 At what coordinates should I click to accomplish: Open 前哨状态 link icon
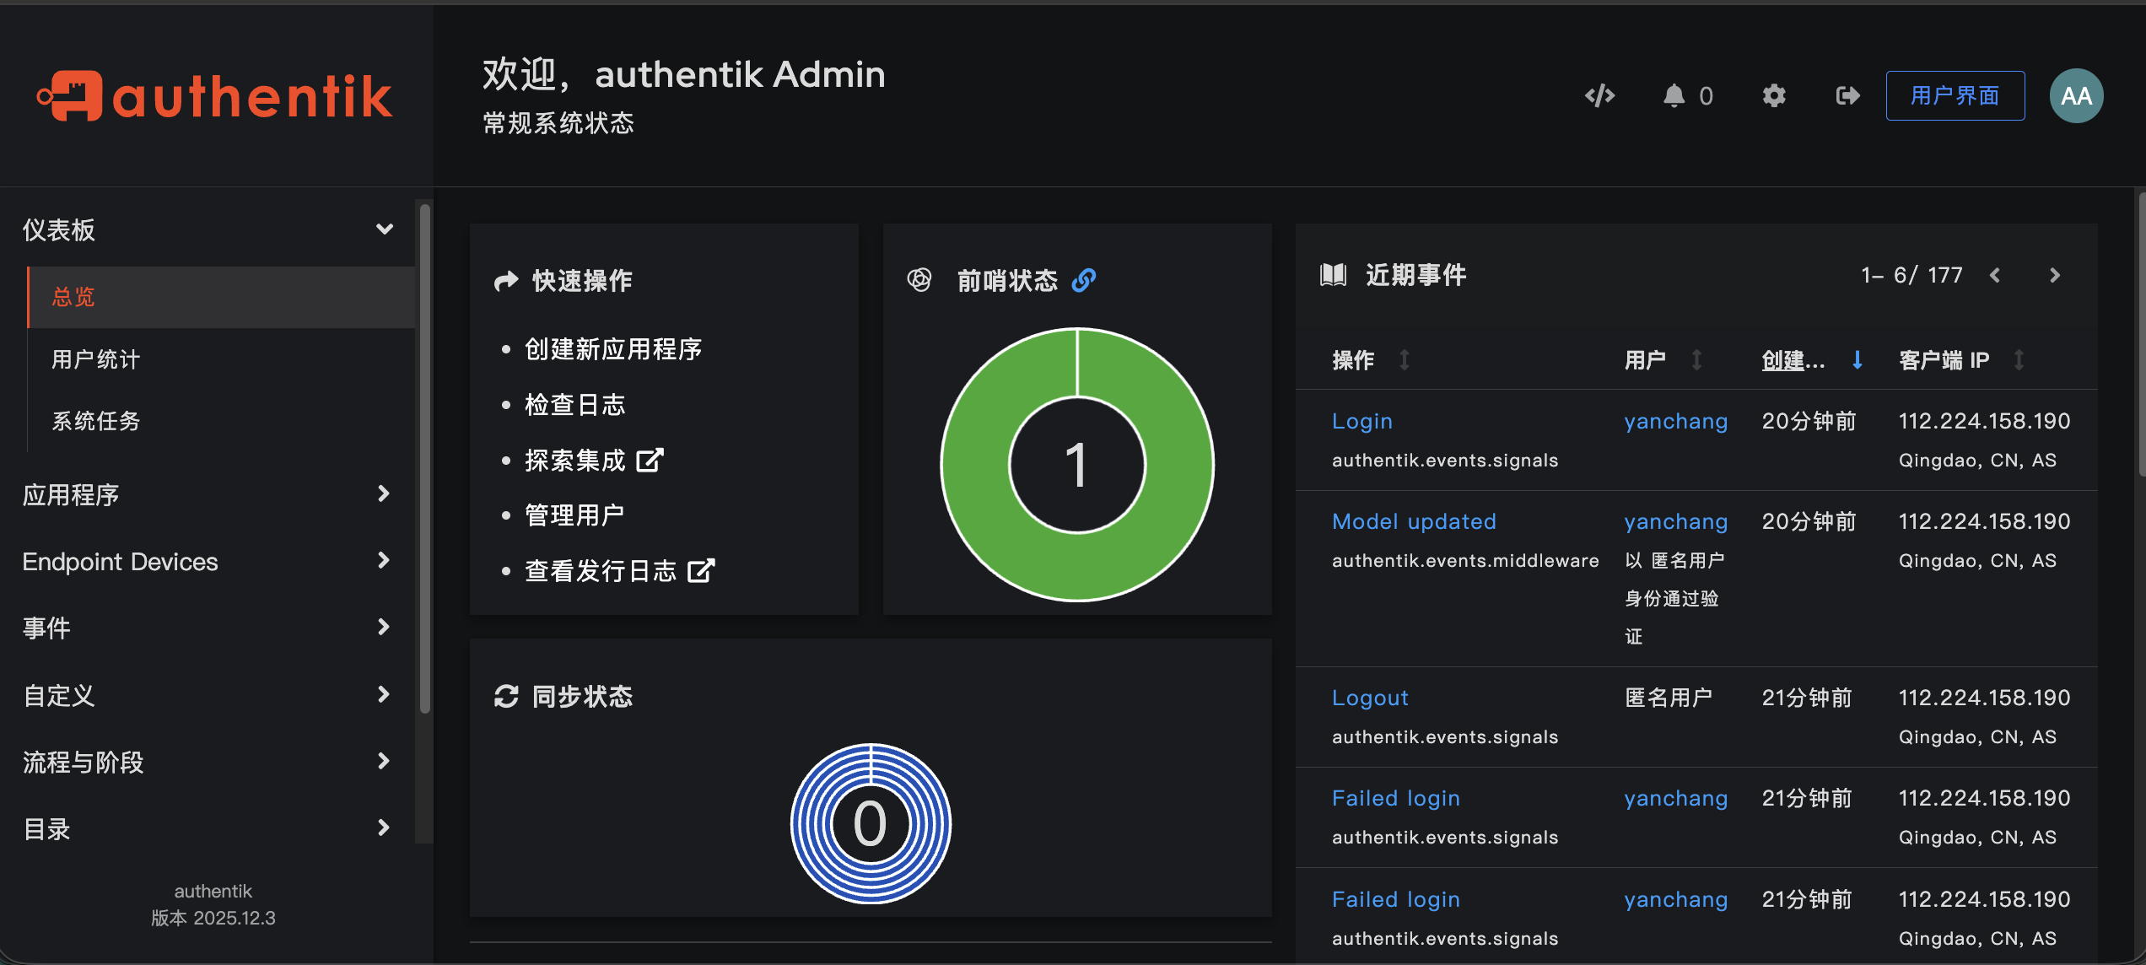point(1085,279)
